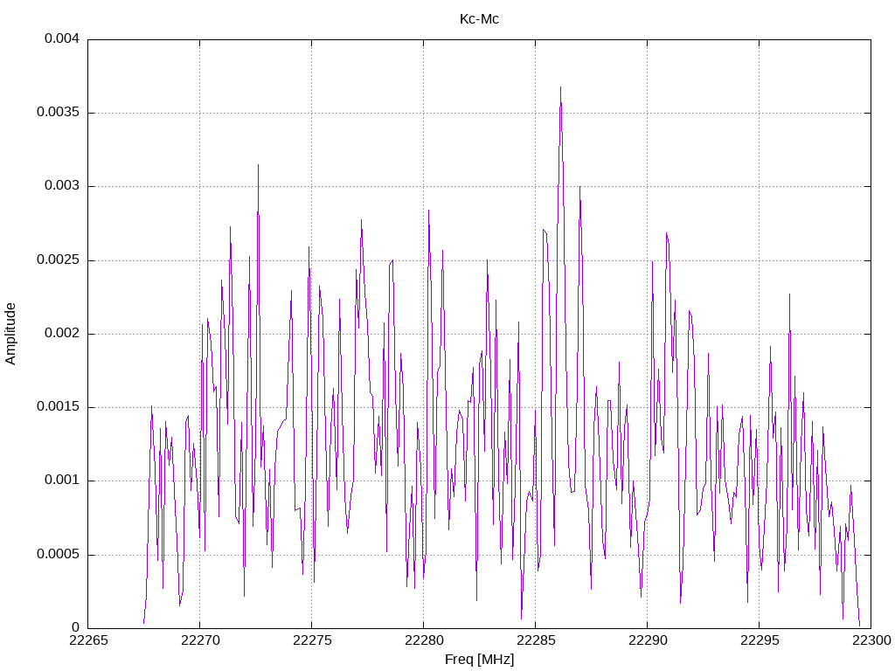Click the 0.002 y-axis tick label
The image size is (895, 671).
62,333
